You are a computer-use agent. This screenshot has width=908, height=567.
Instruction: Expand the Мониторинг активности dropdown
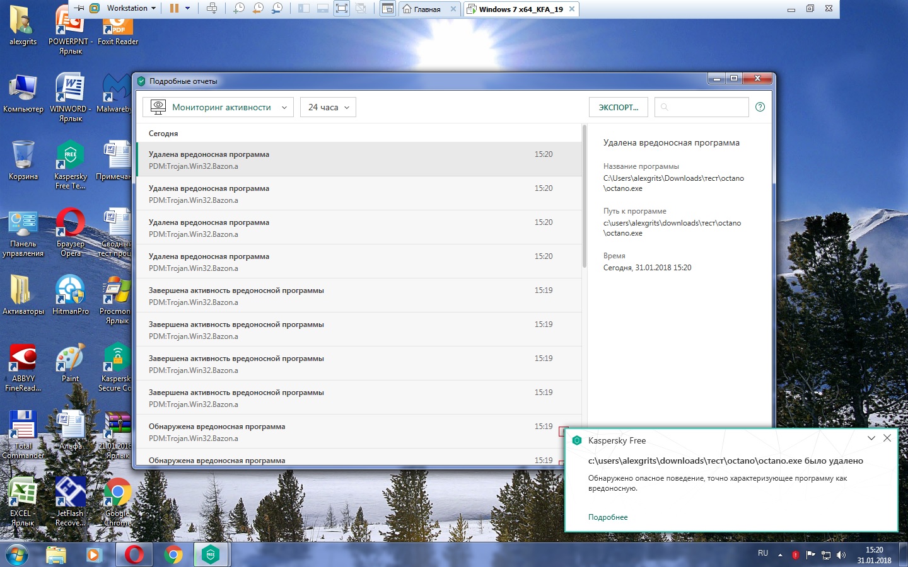tap(218, 107)
